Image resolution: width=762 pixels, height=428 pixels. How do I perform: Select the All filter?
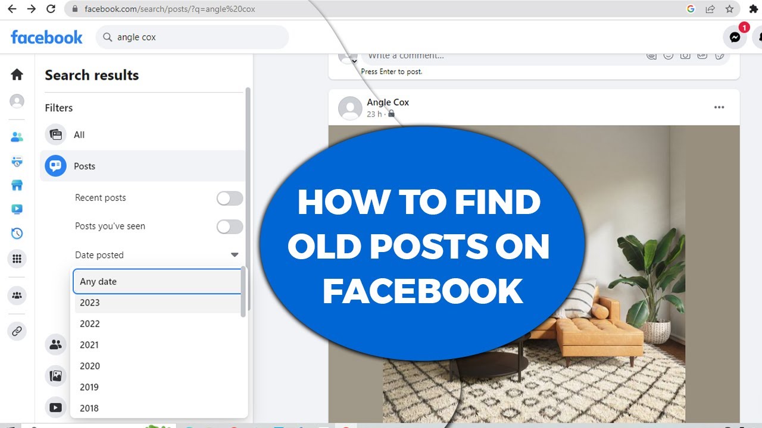tap(143, 135)
